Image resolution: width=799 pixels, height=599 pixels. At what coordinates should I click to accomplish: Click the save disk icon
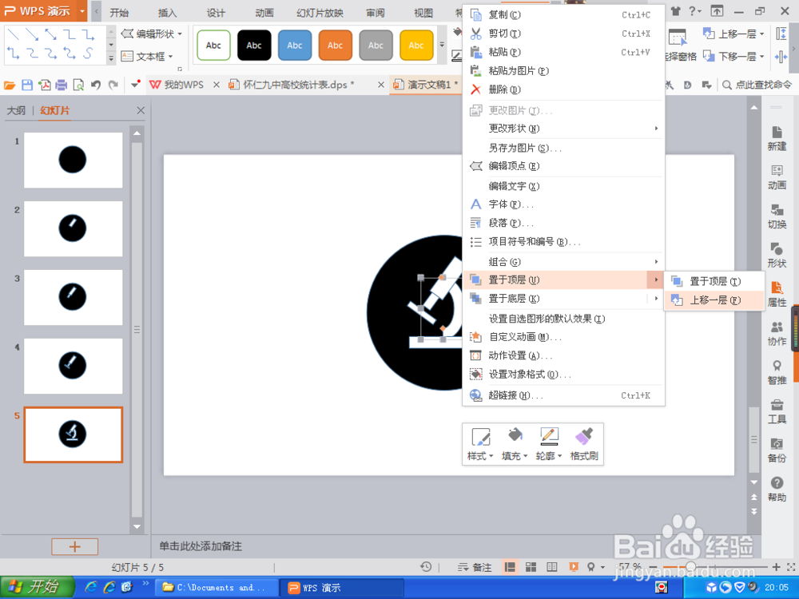coord(27,85)
